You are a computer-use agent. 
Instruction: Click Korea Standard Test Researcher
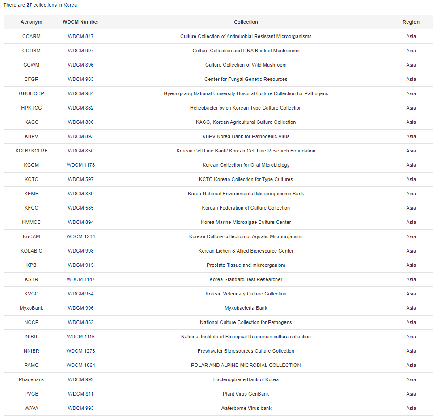tap(246, 279)
